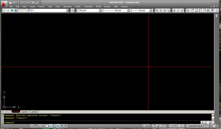Click the Redo arrow icon
This screenshot has height=129, width=221.
[27, 2]
